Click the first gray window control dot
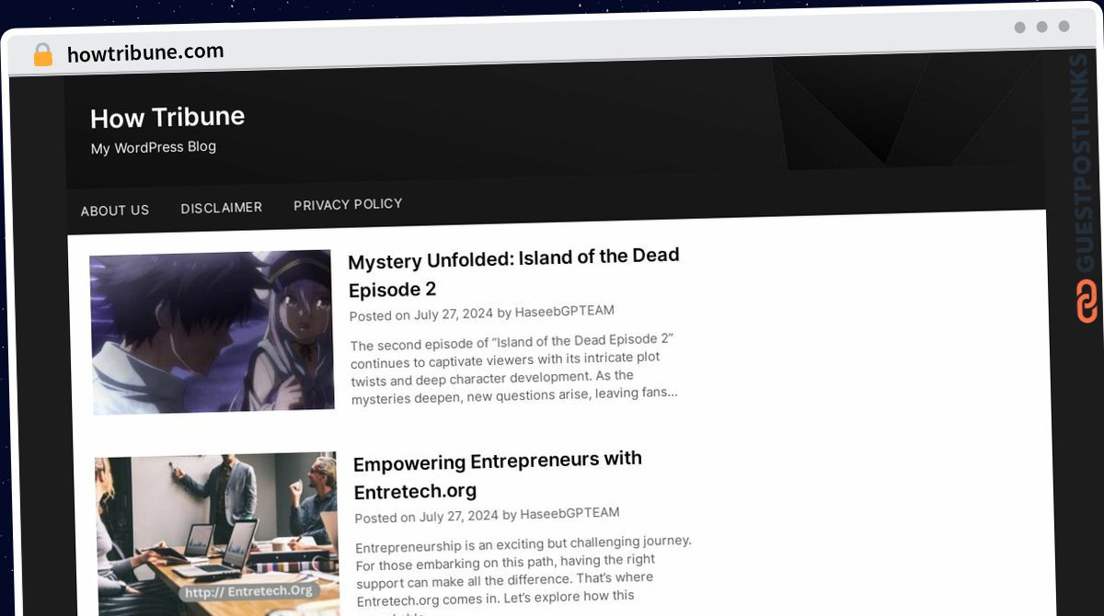The image size is (1104, 616). [1019, 27]
